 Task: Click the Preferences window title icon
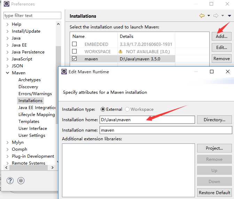tap(7, 4)
